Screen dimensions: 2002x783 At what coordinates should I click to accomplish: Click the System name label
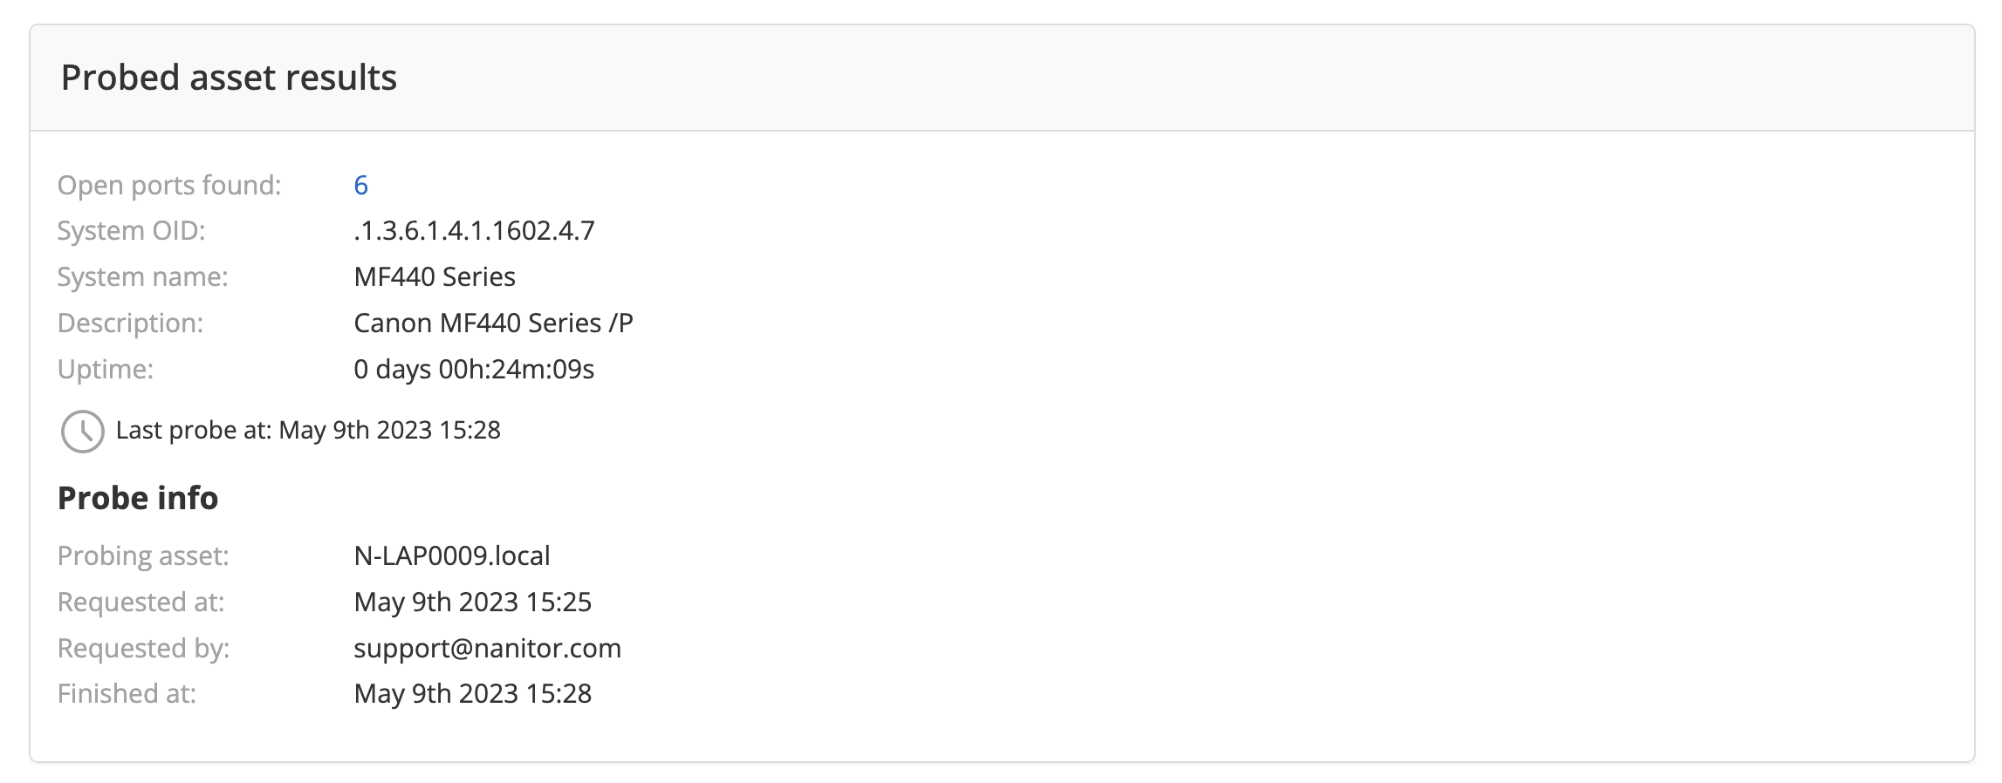point(142,277)
